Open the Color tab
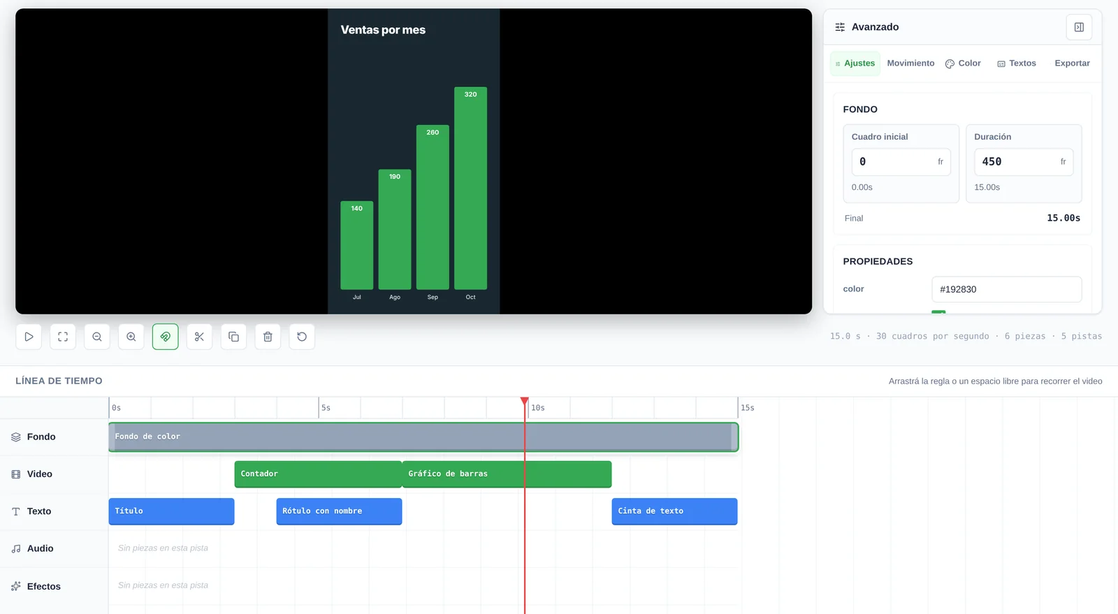Image resolution: width=1118 pixels, height=614 pixels. [963, 63]
